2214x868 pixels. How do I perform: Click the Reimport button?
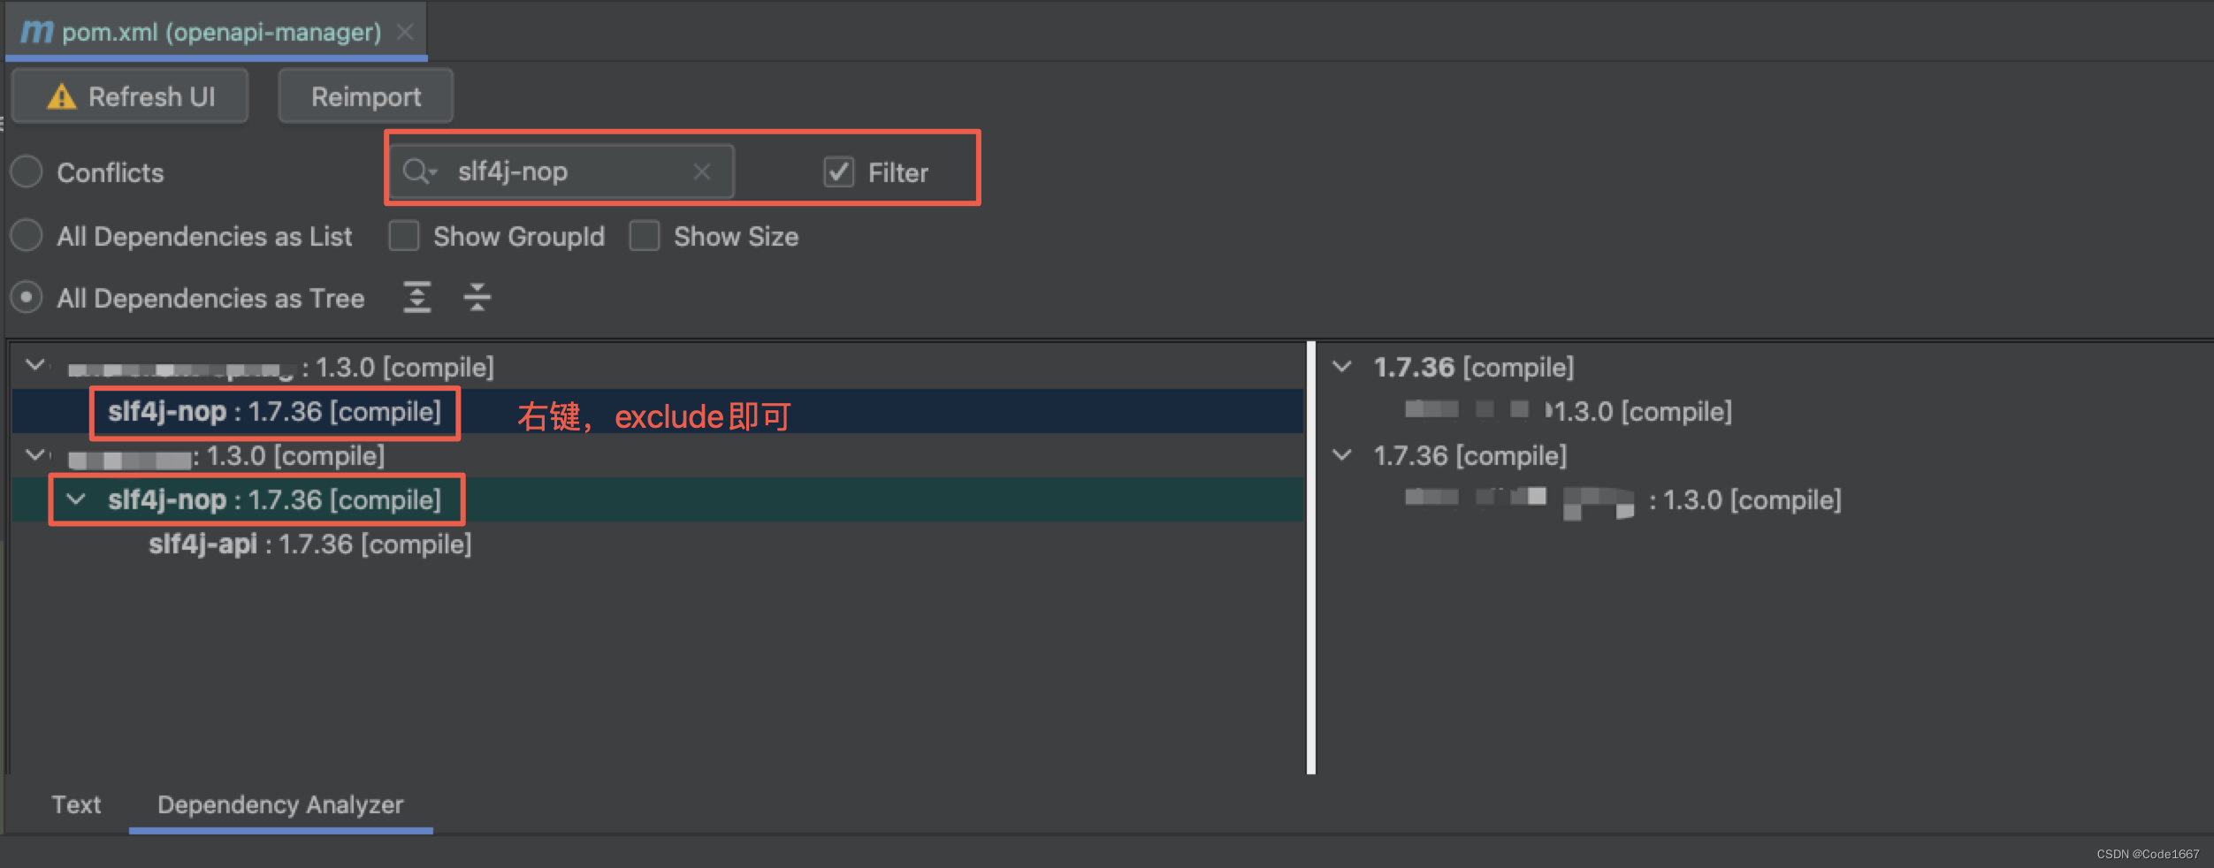pos(365,95)
